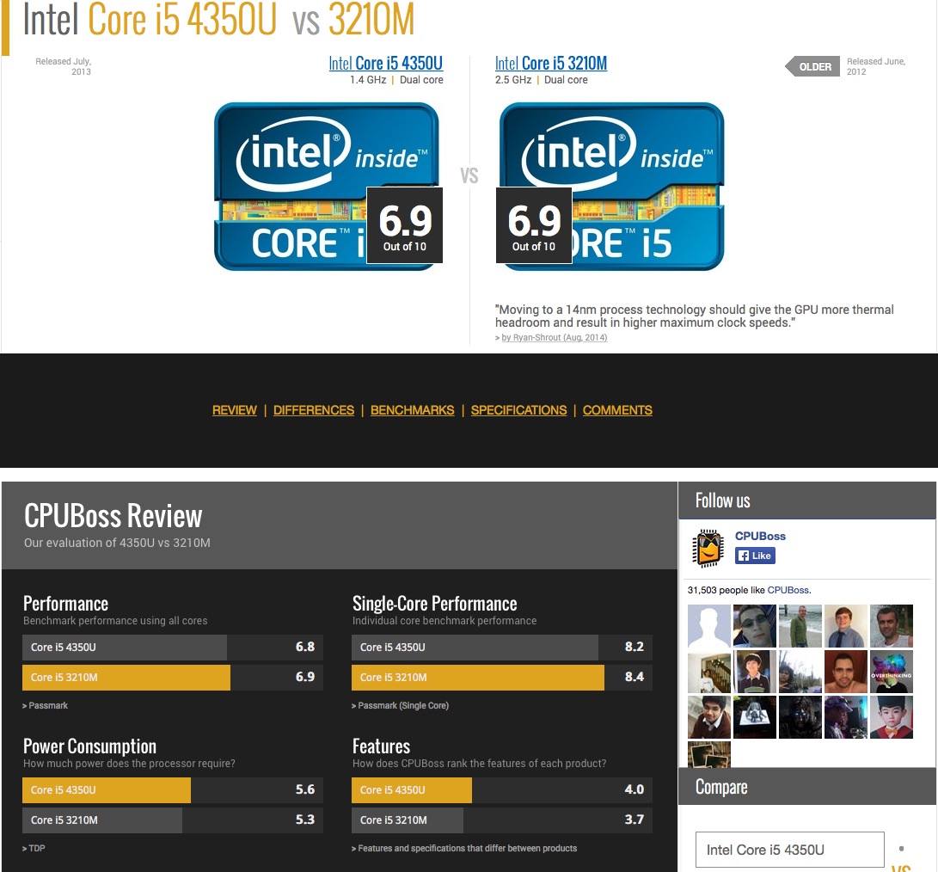
Task: Click Single-Core bar for Core i5 3210M
Action: (502, 677)
